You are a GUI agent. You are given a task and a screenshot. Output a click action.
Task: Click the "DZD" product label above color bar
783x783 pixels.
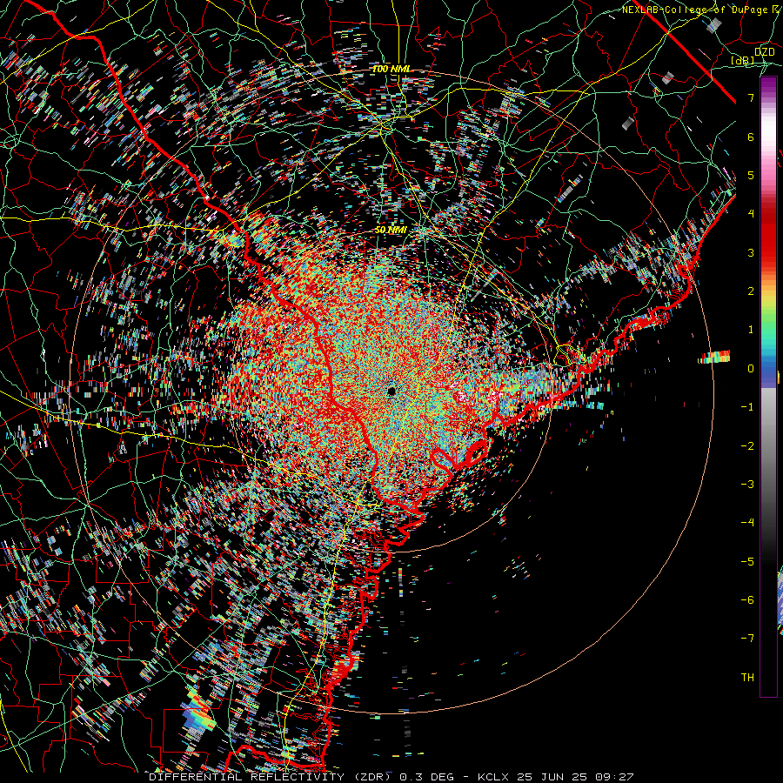click(x=764, y=51)
